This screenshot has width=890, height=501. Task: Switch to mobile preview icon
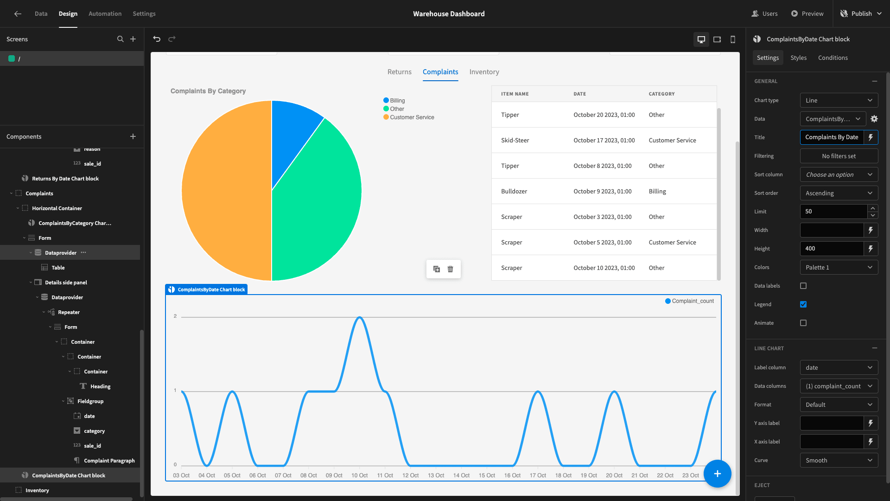733,39
